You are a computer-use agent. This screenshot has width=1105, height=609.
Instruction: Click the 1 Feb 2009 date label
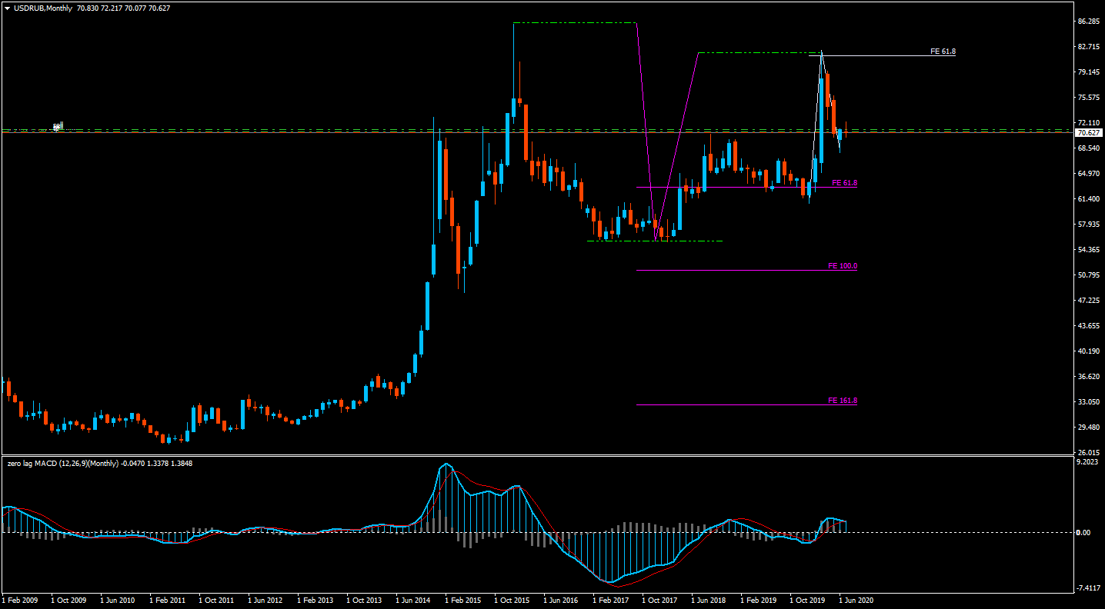click(20, 600)
